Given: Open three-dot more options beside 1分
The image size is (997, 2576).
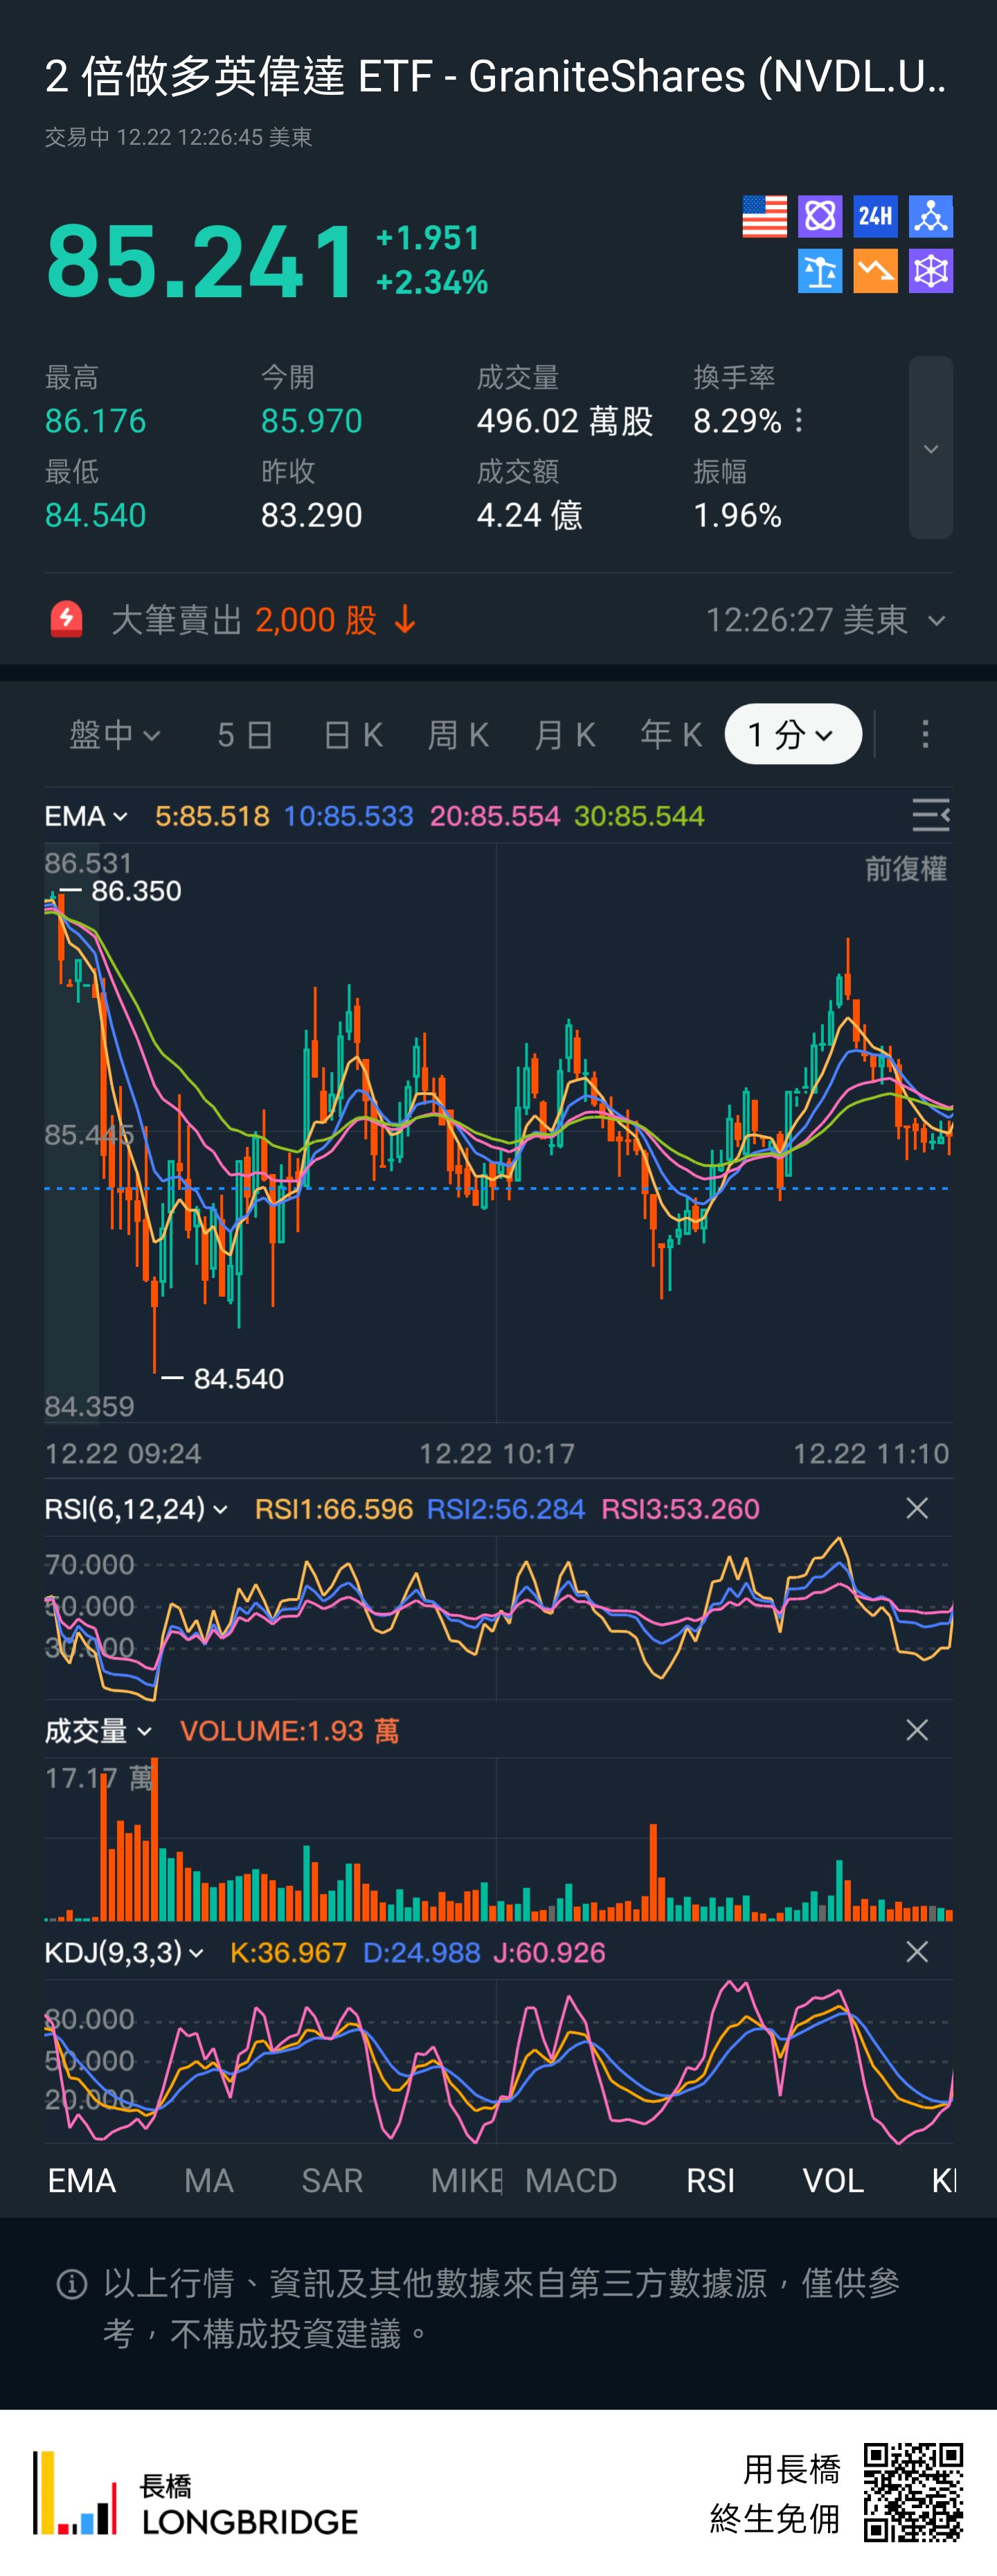Looking at the screenshot, I should click(925, 734).
